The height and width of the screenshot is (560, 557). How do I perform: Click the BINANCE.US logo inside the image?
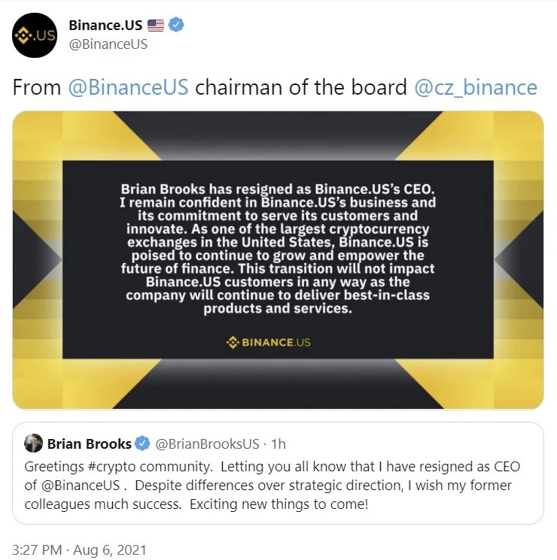tap(269, 343)
